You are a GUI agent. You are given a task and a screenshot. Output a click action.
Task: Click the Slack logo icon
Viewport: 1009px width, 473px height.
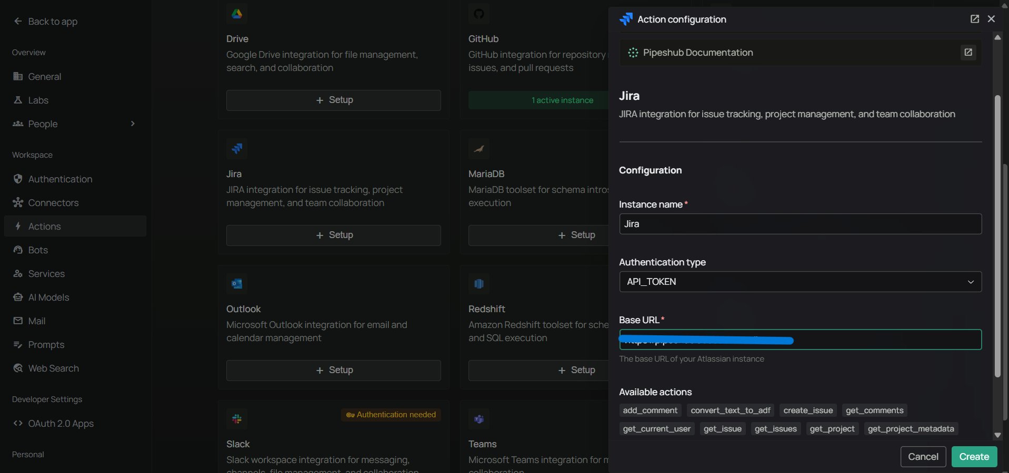pos(237,419)
